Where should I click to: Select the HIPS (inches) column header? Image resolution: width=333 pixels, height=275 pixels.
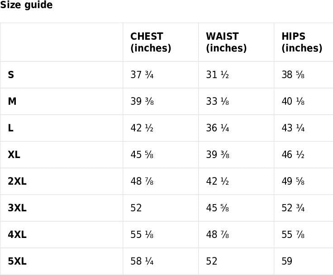301,42
